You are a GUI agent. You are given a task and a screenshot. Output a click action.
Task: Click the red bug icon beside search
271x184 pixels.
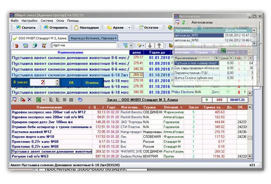click(x=17, y=46)
